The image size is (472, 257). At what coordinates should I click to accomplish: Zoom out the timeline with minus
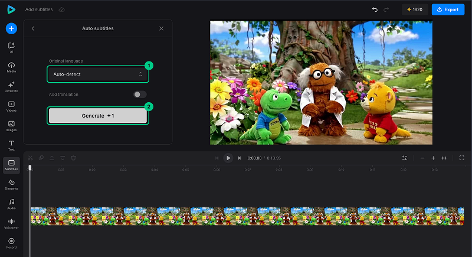422,158
